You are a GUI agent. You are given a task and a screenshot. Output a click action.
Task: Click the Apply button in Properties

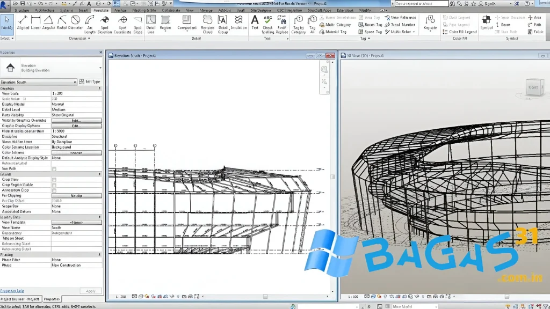90,291
